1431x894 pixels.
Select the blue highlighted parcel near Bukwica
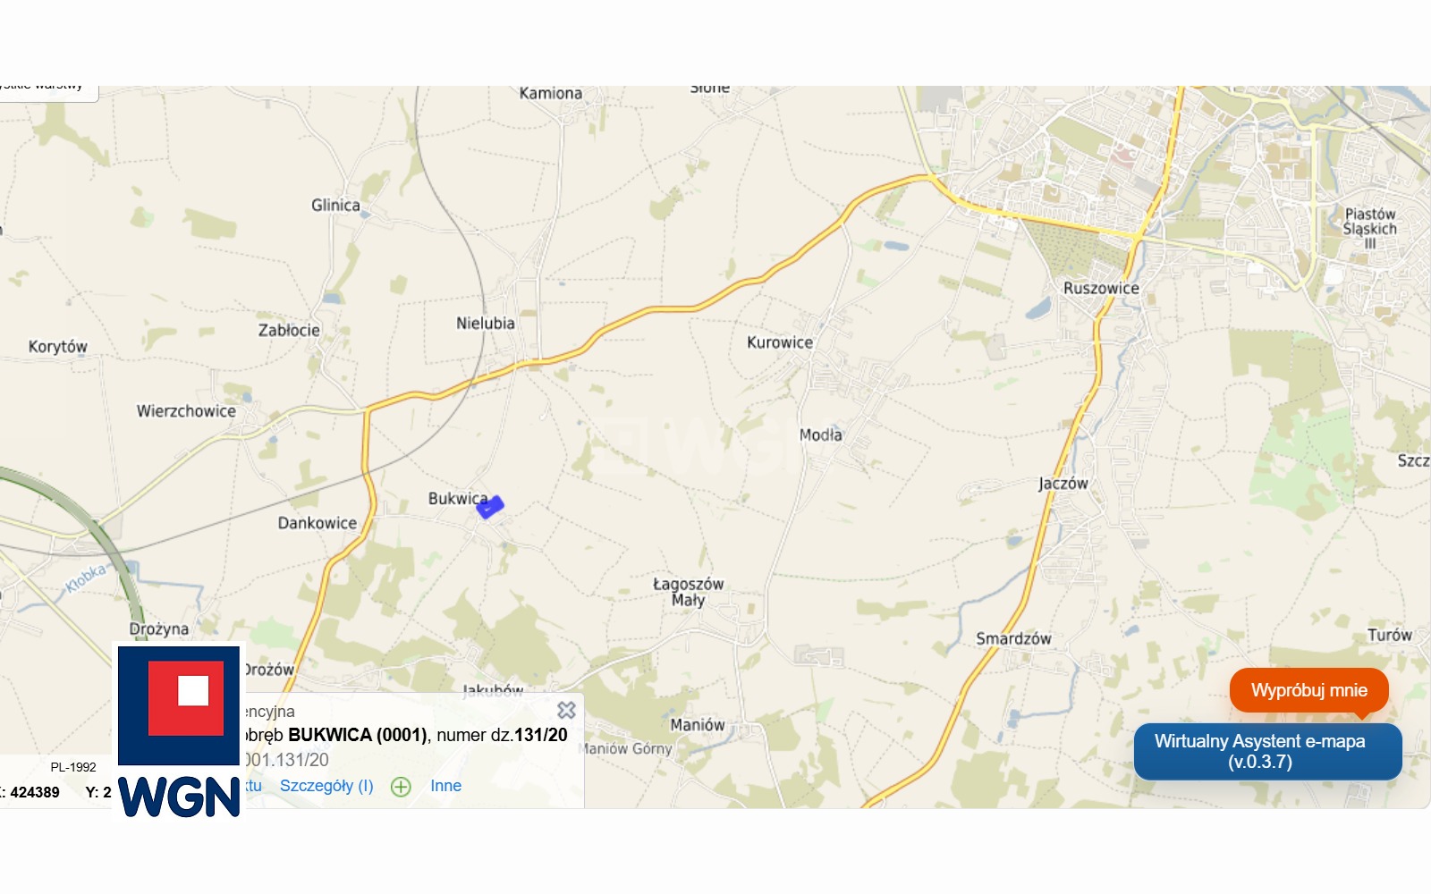click(x=490, y=508)
